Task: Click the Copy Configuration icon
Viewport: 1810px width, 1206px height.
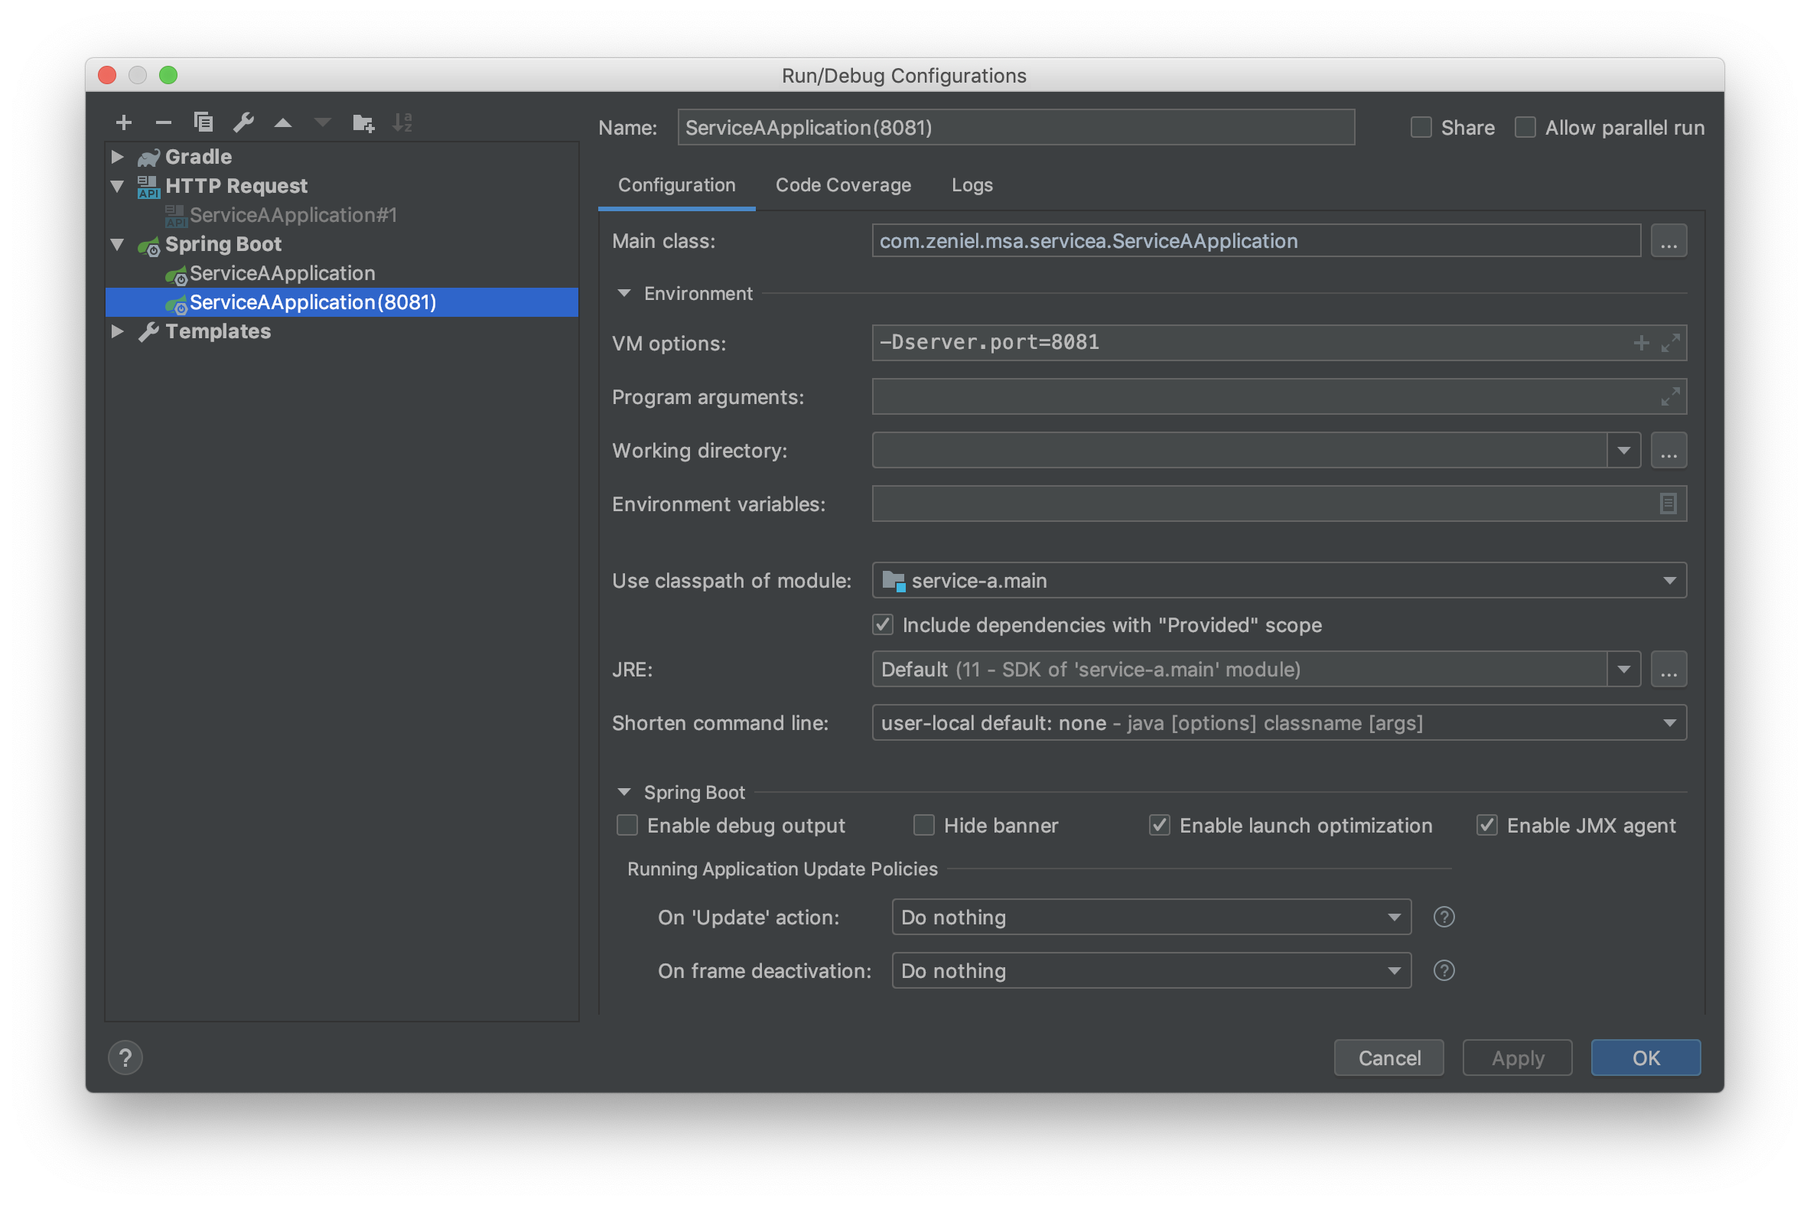Action: pyautogui.click(x=203, y=122)
